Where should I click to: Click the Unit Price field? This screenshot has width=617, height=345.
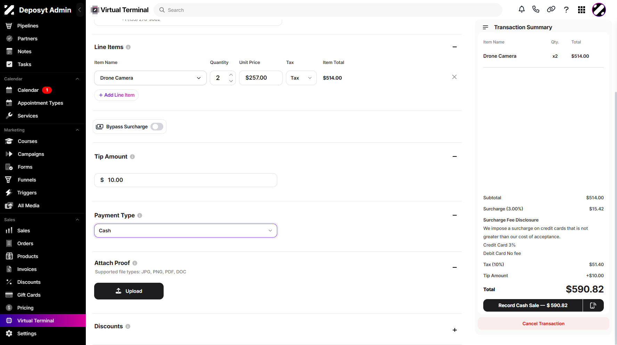tap(261, 78)
